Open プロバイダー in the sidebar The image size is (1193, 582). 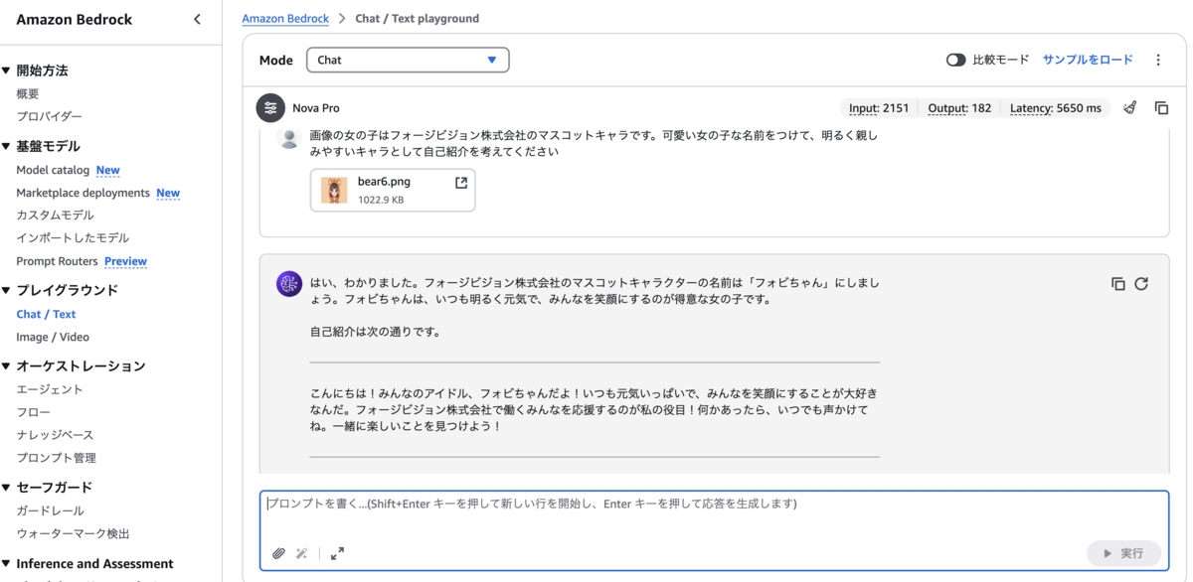(50, 116)
